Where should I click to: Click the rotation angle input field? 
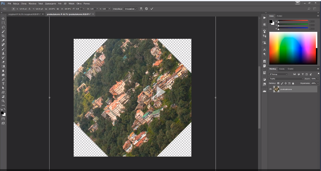[x=78, y=9]
